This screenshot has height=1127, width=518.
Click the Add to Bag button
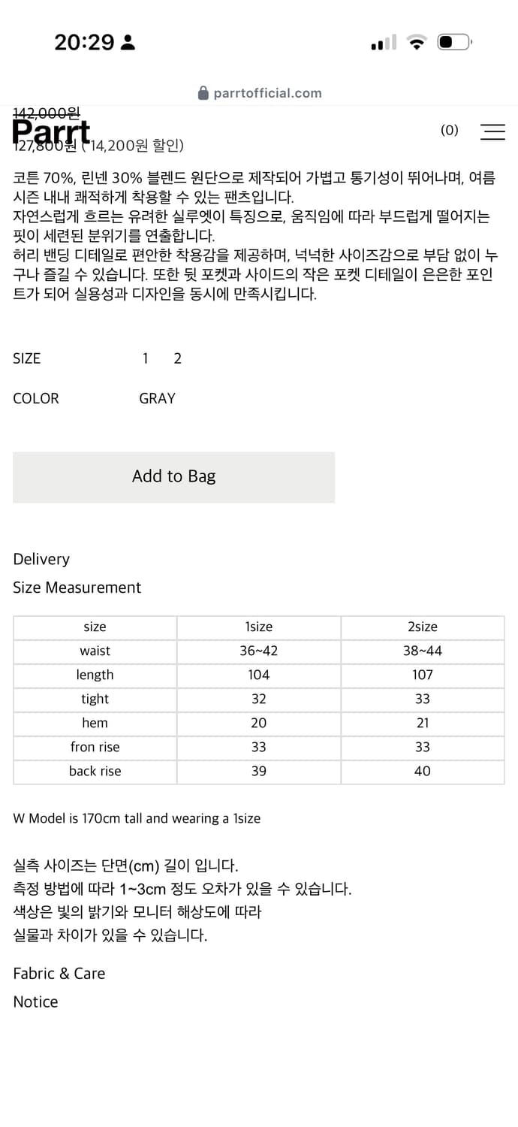[173, 477]
